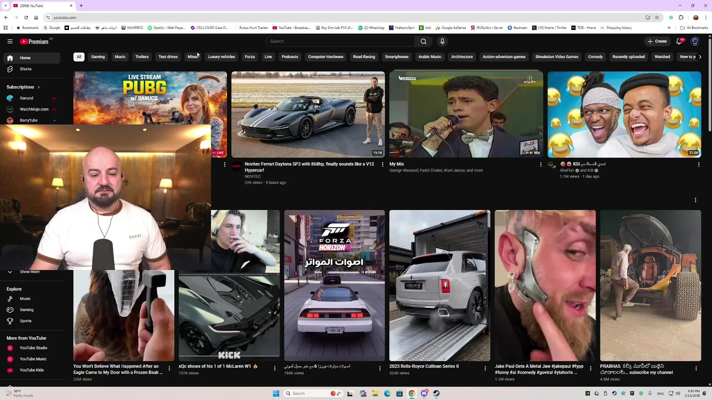Open the account avatar menu
The width and height of the screenshot is (712, 400).
695,41
